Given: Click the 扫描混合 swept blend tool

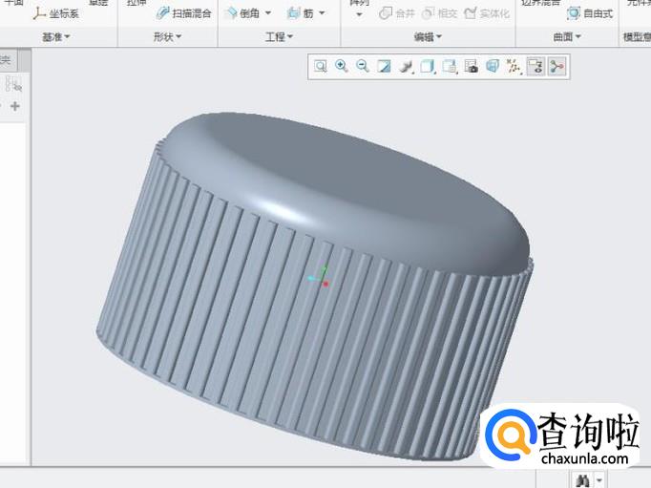Looking at the screenshot, I should coord(183,13).
